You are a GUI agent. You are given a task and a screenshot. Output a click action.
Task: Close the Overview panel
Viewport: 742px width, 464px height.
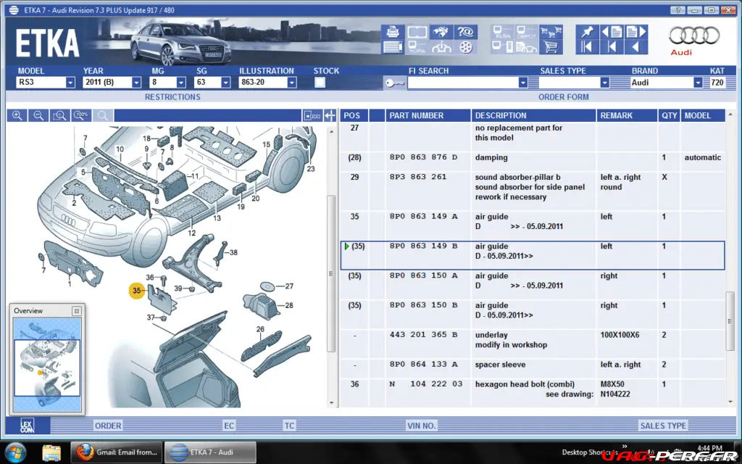[x=76, y=311]
